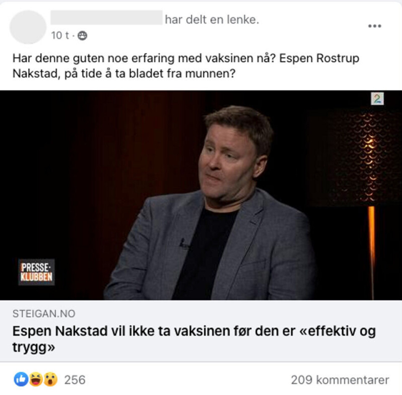Click the blue thumbs-up Like reaction icon

pos(21,380)
